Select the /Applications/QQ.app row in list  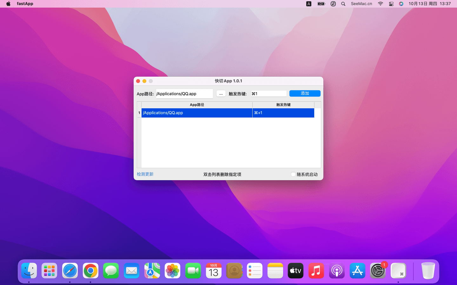point(197,113)
